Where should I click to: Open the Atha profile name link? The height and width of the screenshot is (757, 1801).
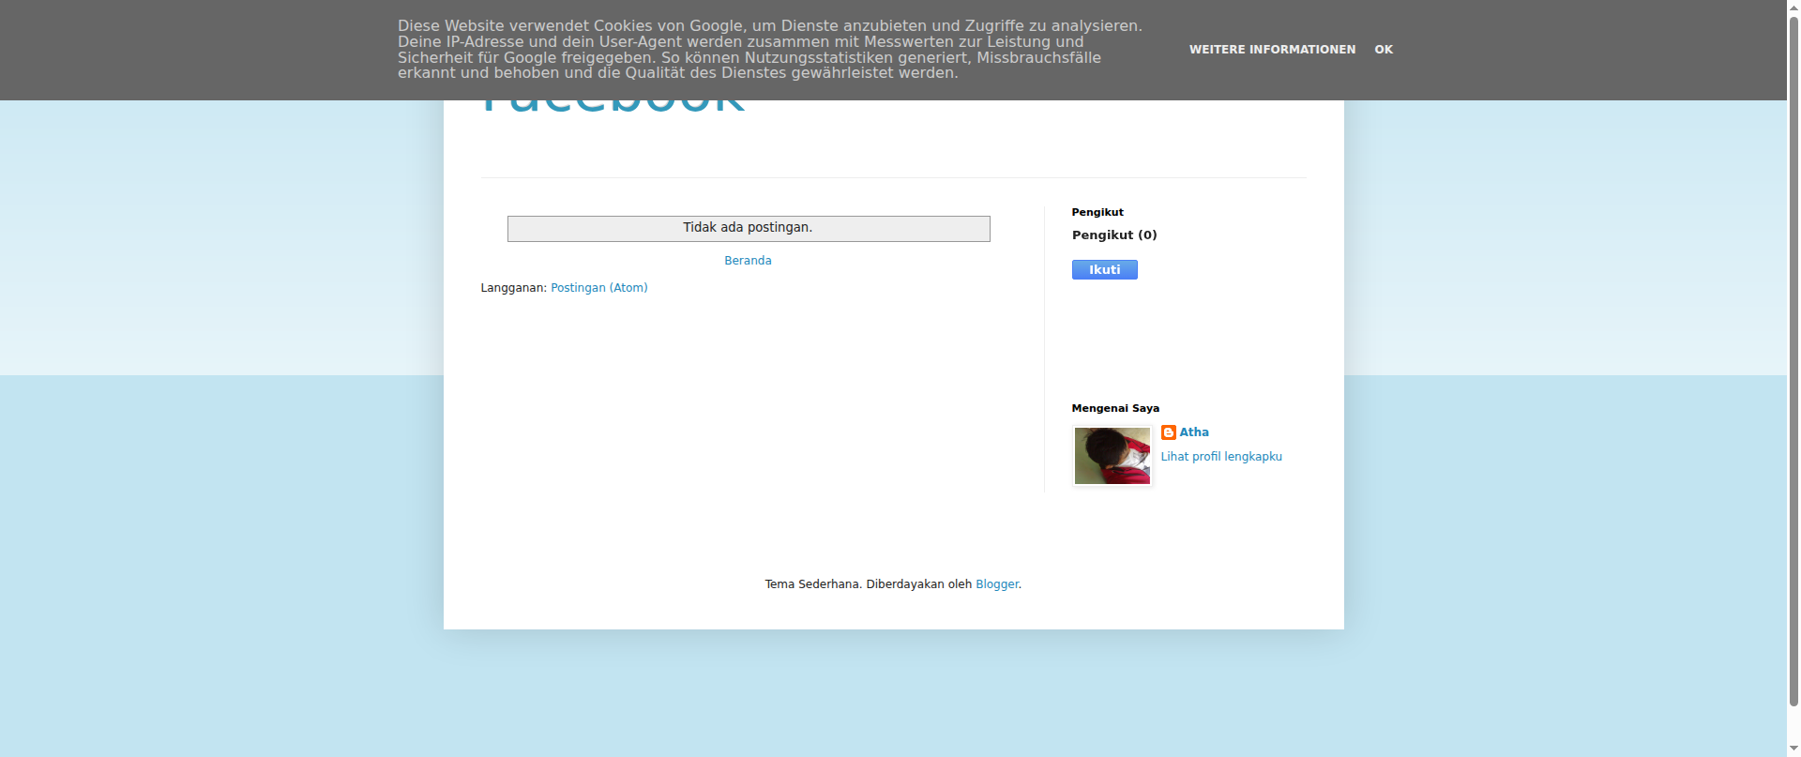tap(1194, 432)
